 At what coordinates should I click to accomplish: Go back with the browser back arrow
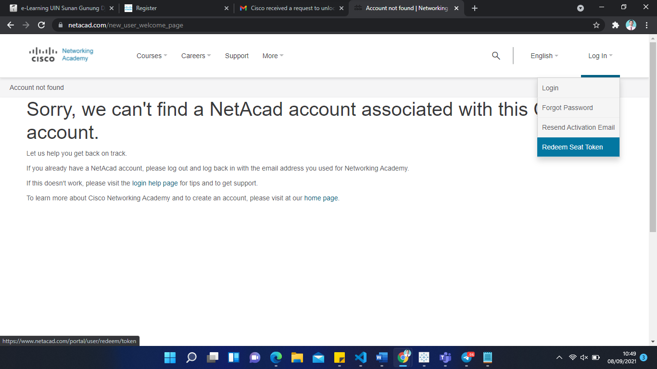tap(11, 25)
